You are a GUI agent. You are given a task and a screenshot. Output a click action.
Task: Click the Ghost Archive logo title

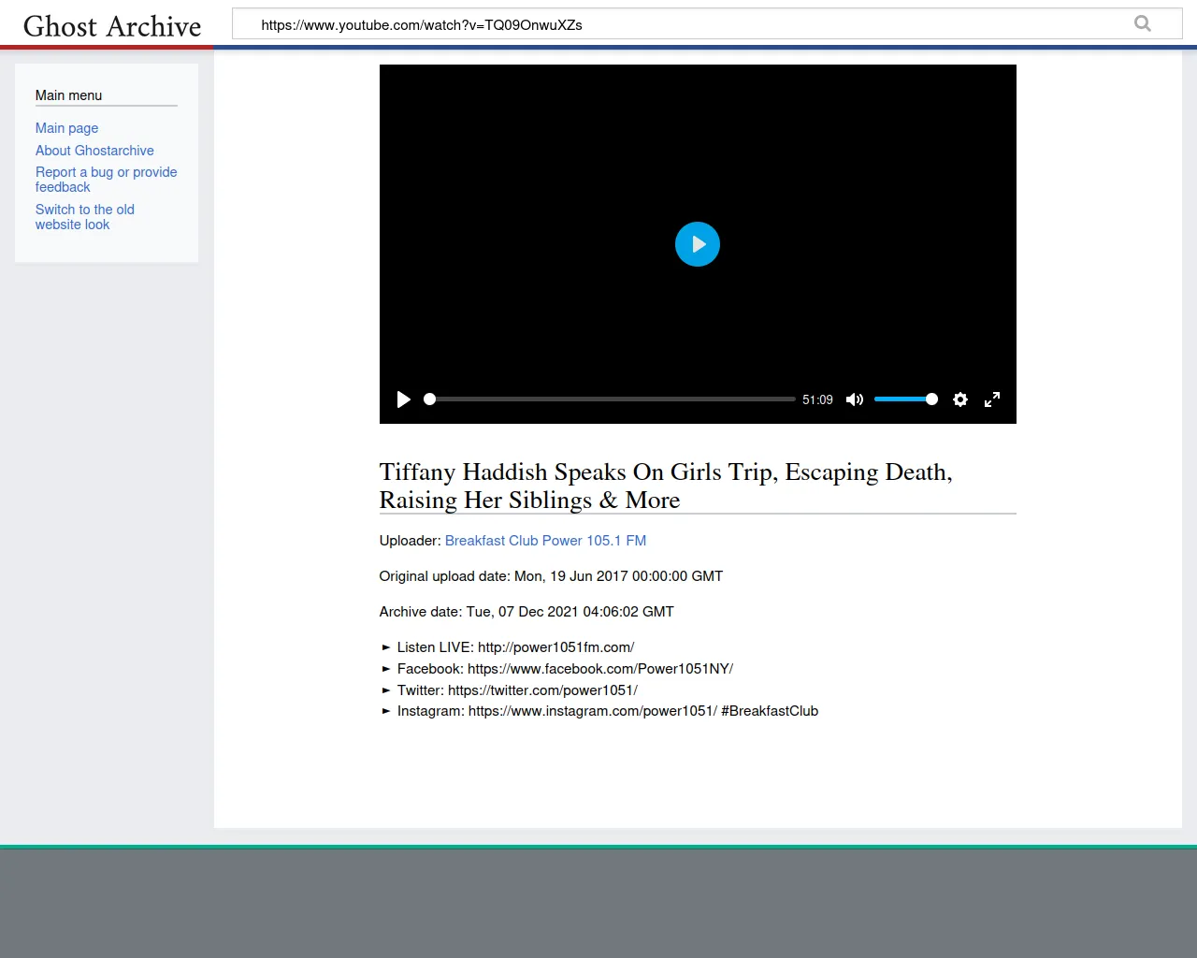point(112,26)
